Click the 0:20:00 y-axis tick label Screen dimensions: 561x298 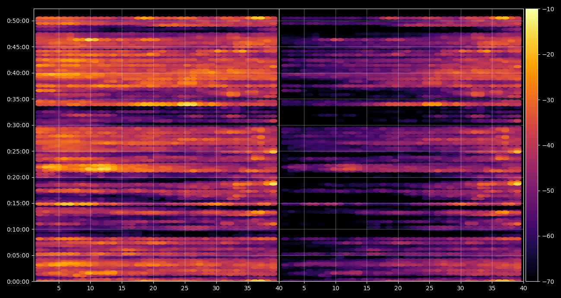[18, 177]
